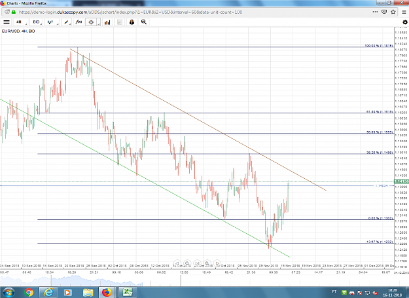This screenshot has height=298, width=409.
Task: Click the zoom out circle on chart
Action: coord(187,263)
